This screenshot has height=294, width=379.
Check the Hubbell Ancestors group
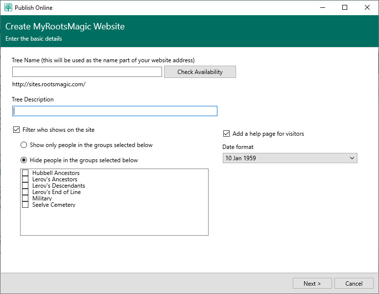coord(25,173)
